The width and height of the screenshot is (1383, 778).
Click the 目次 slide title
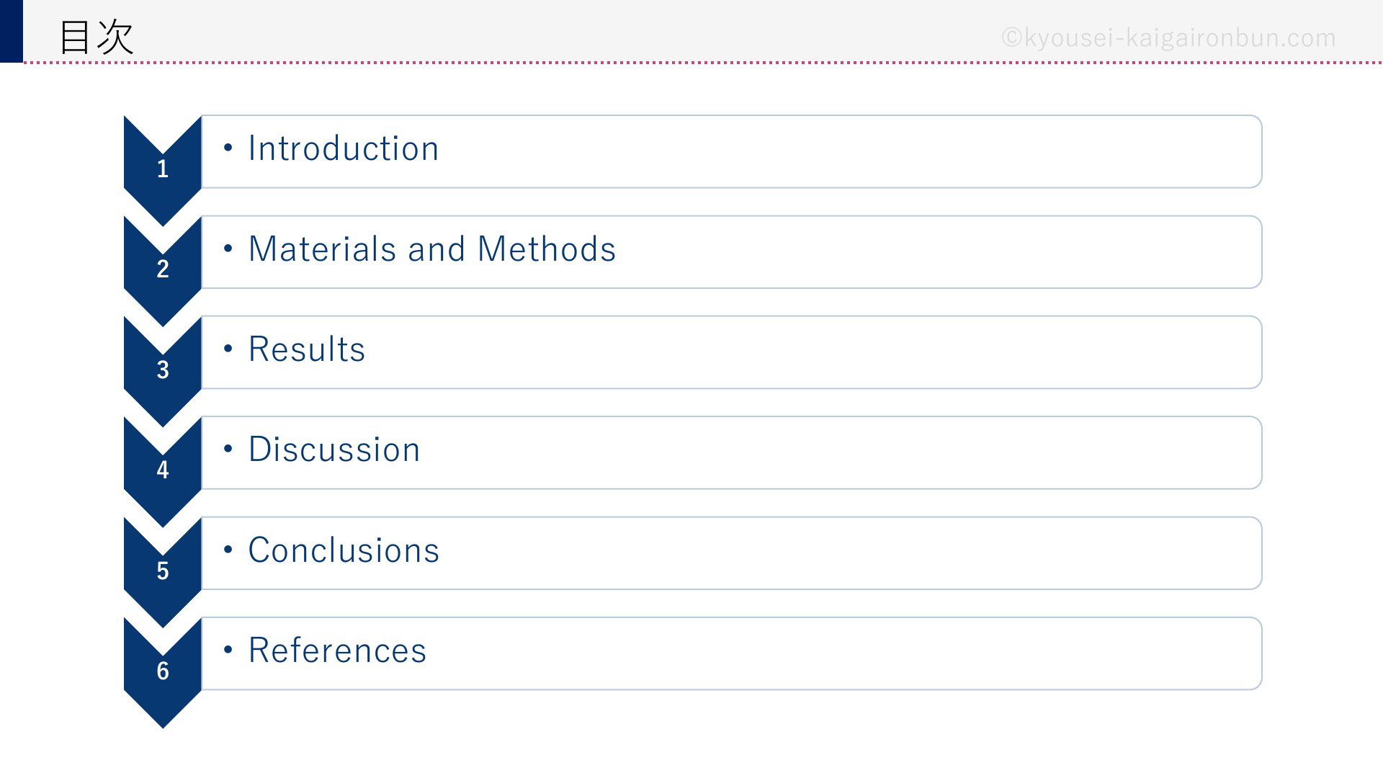pyautogui.click(x=96, y=37)
